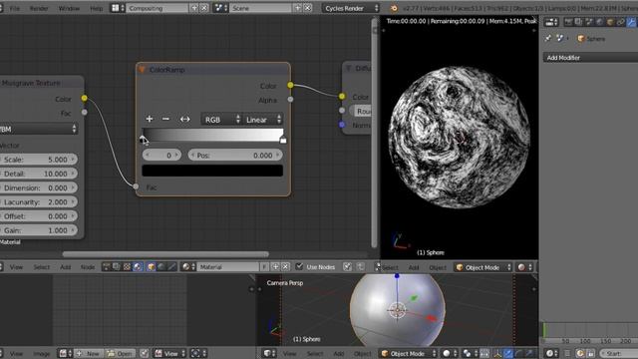Select the scale manipulator icon
Viewport: 638px width, 359px height.
(529, 354)
